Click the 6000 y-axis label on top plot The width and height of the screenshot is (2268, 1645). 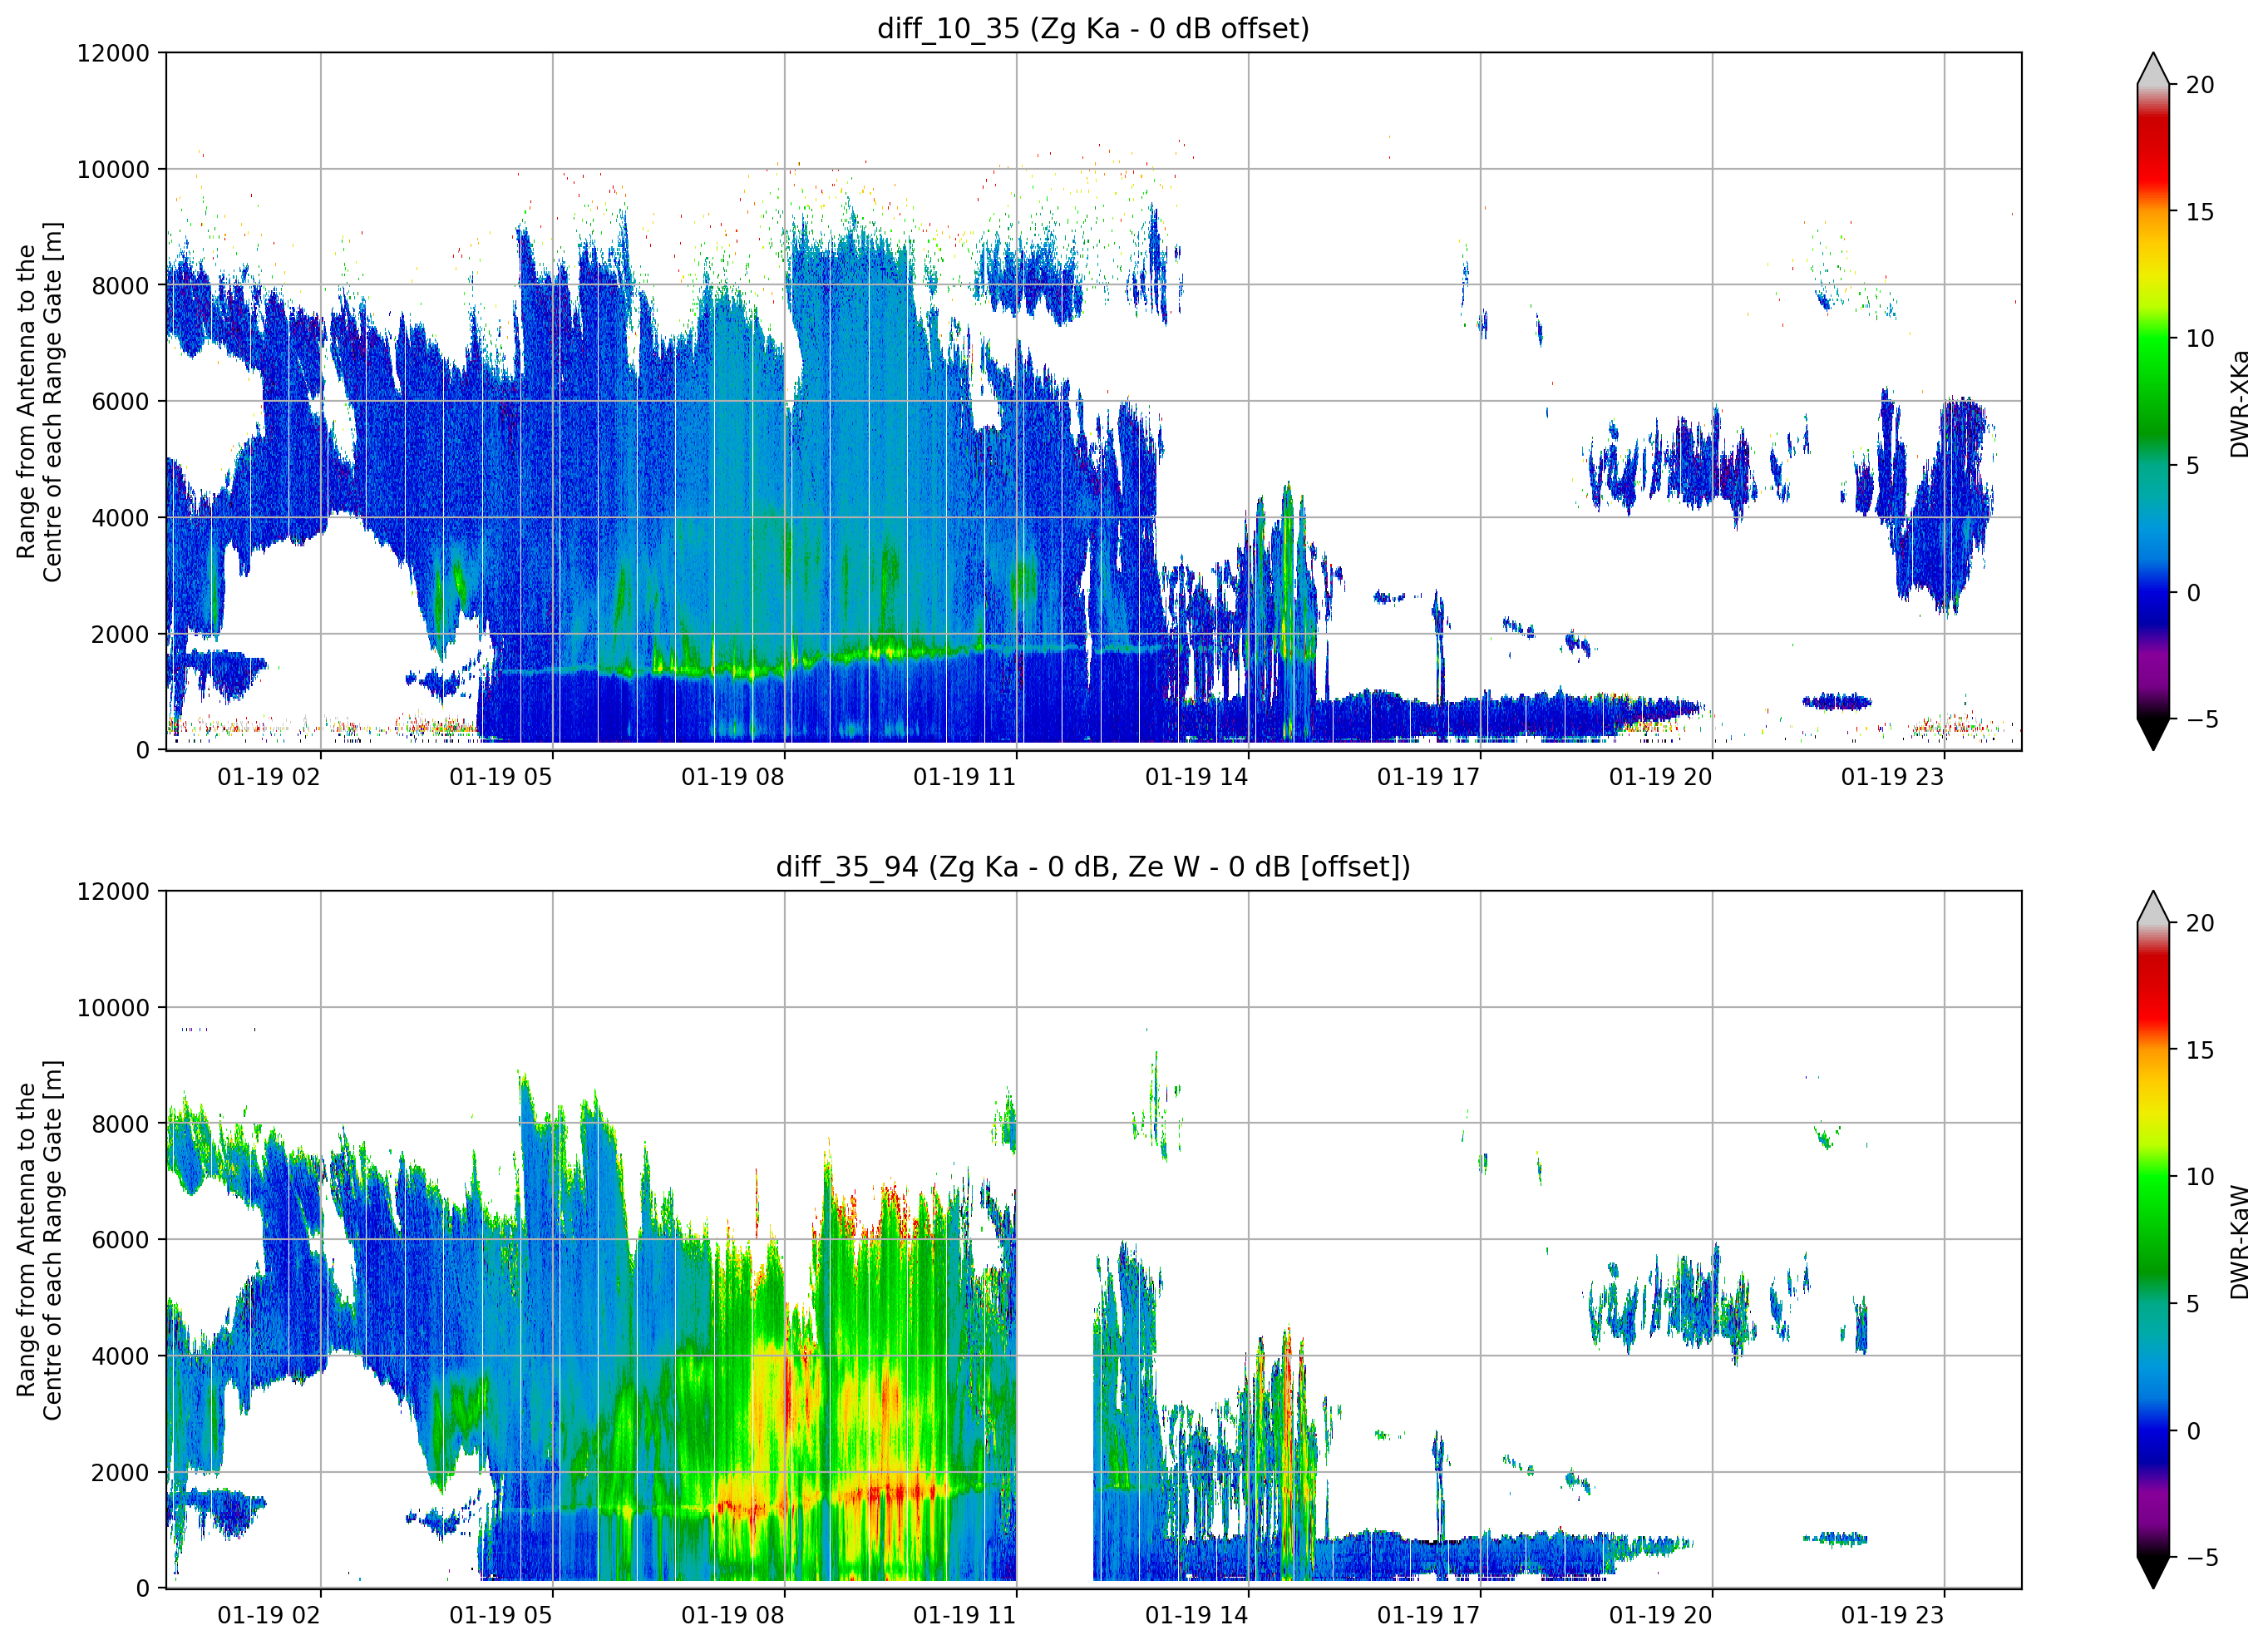pyautogui.click(x=120, y=401)
